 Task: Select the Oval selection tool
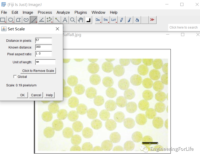coord(11,20)
